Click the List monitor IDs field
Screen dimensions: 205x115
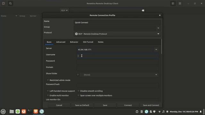(x=118, y=100)
